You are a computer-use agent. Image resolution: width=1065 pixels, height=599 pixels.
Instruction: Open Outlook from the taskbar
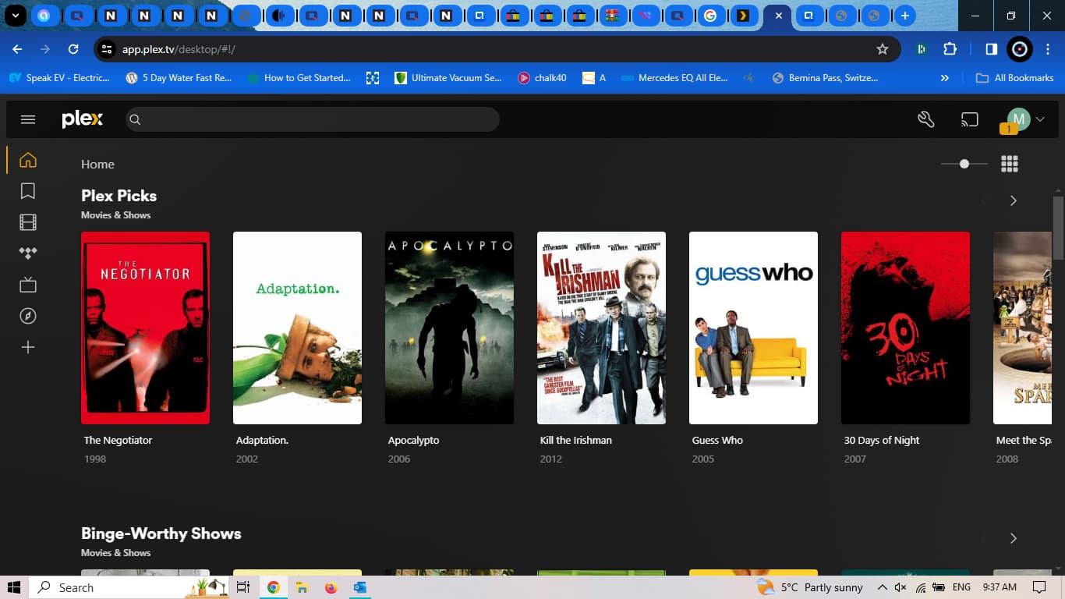tap(359, 587)
